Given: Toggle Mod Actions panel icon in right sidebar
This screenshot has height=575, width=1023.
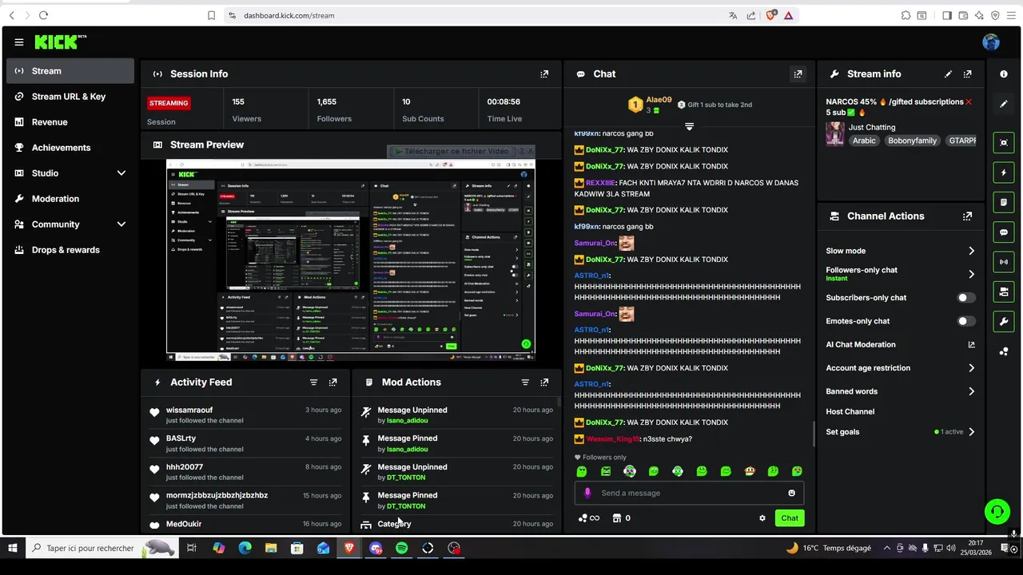Looking at the screenshot, I should click(x=1004, y=202).
